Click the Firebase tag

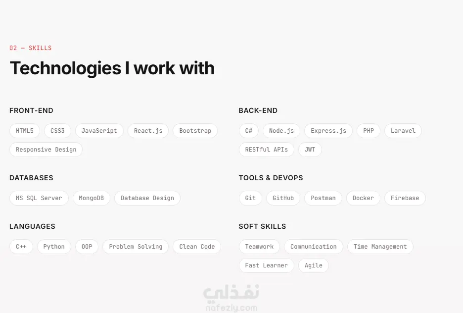coord(405,198)
